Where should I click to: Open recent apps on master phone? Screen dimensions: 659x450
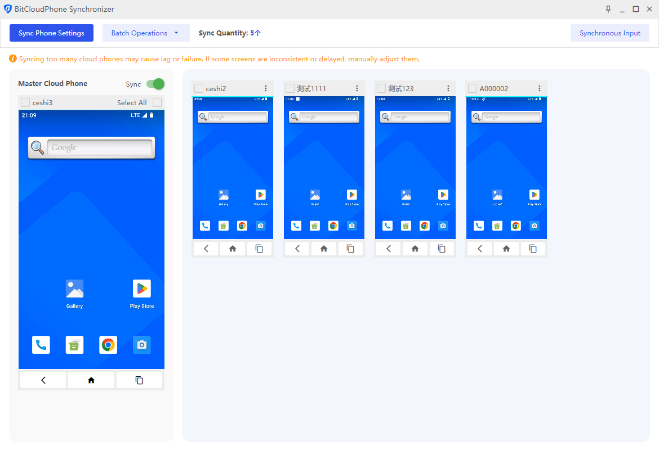pos(139,380)
